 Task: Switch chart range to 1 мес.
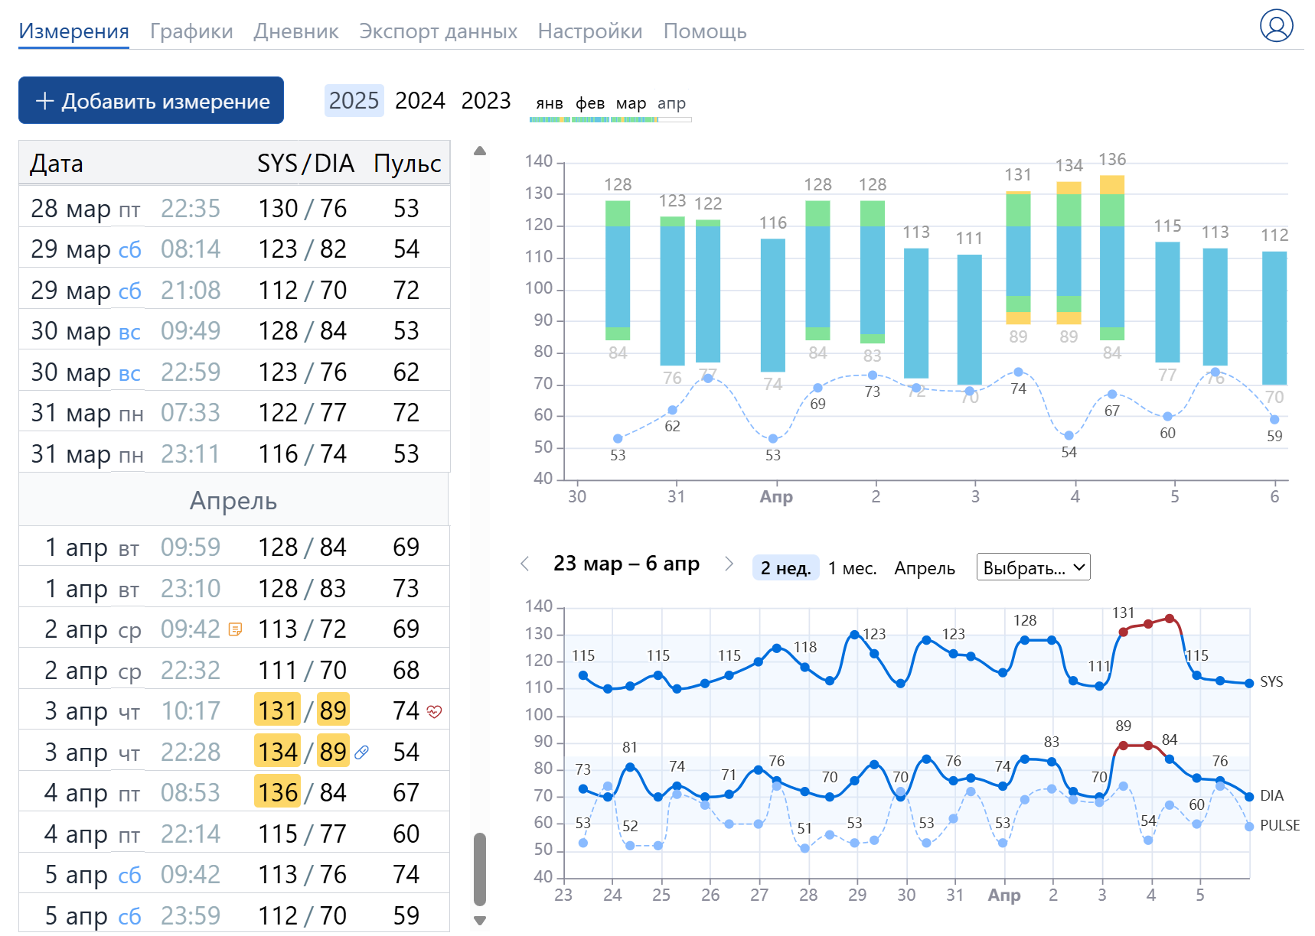click(852, 568)
